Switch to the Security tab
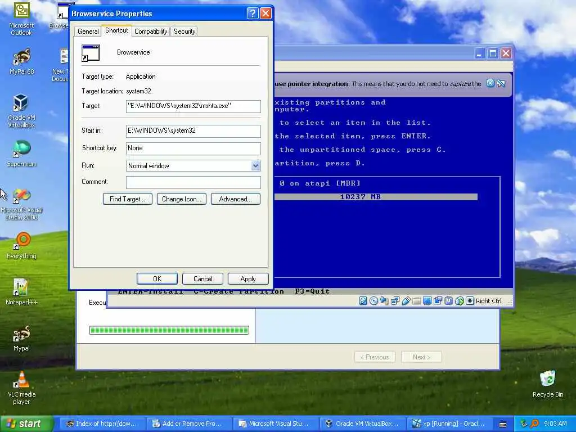The width and height of the screenshot is (576, 432). [184, 31]
